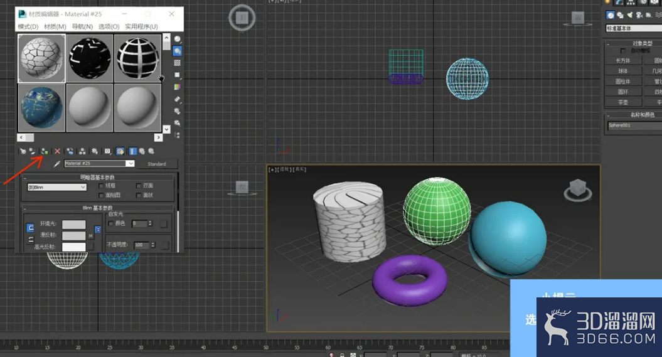662x357 pixels.
Task: Click Standard material type button
Action: tap(157, 164)
